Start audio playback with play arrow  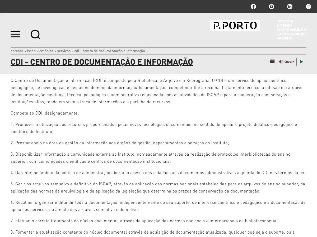click(301, 62)
